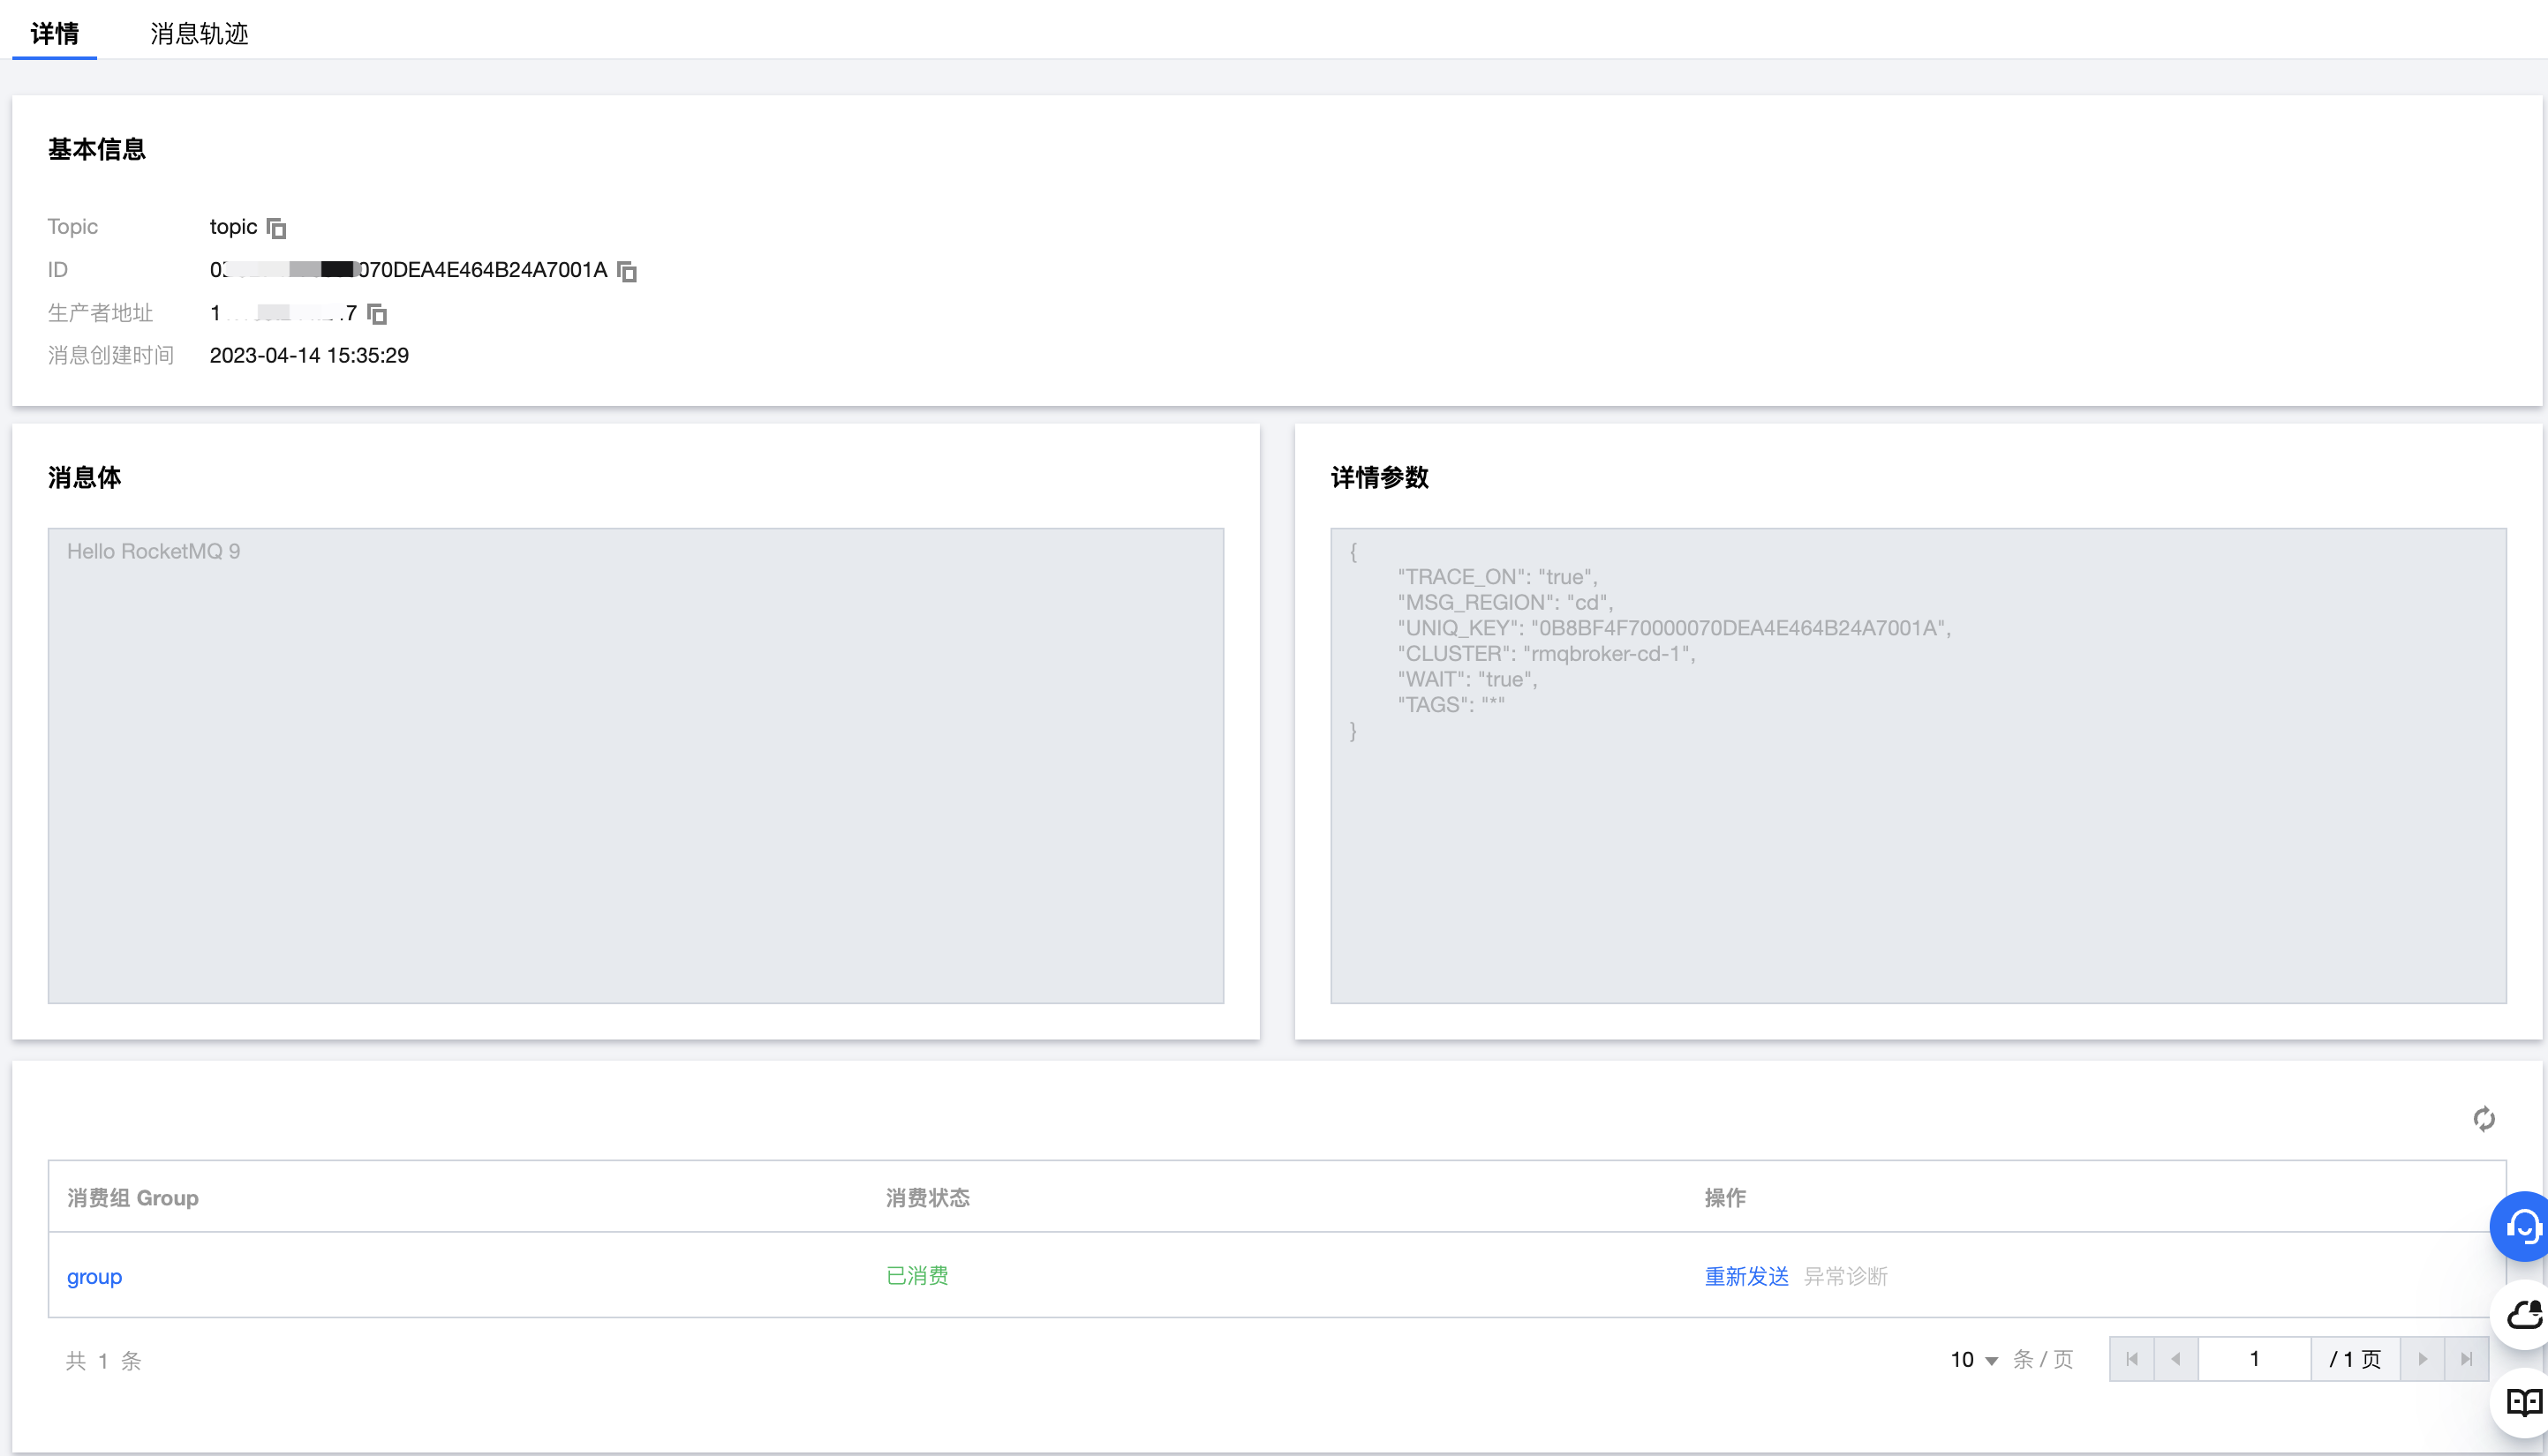Click the page number input field
Screen dimensions: 2548x1456
pyautogui.click(x=2254, y=1359)
